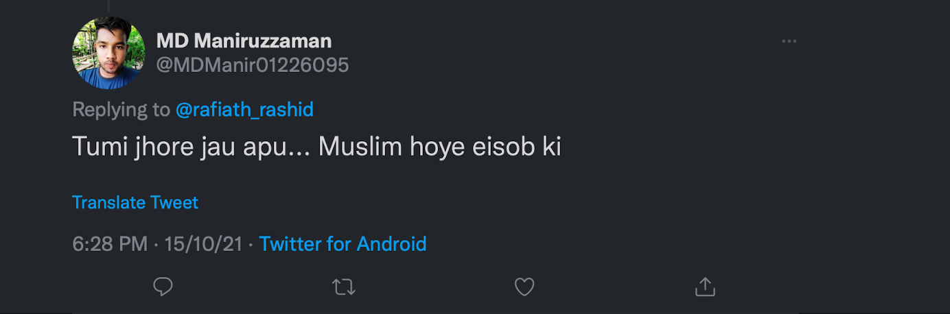Visit the @rafiath_rashid profile link
Image resolution: width=950 pixels, height=314 pixels.
click(244, 109)
